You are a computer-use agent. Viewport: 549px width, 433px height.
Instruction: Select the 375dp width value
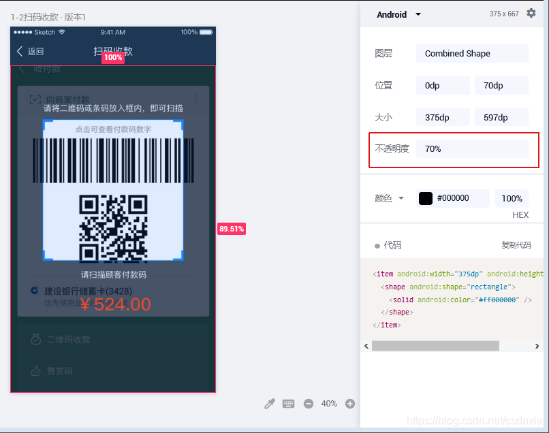pyautogui.click(x=443, y=117)
